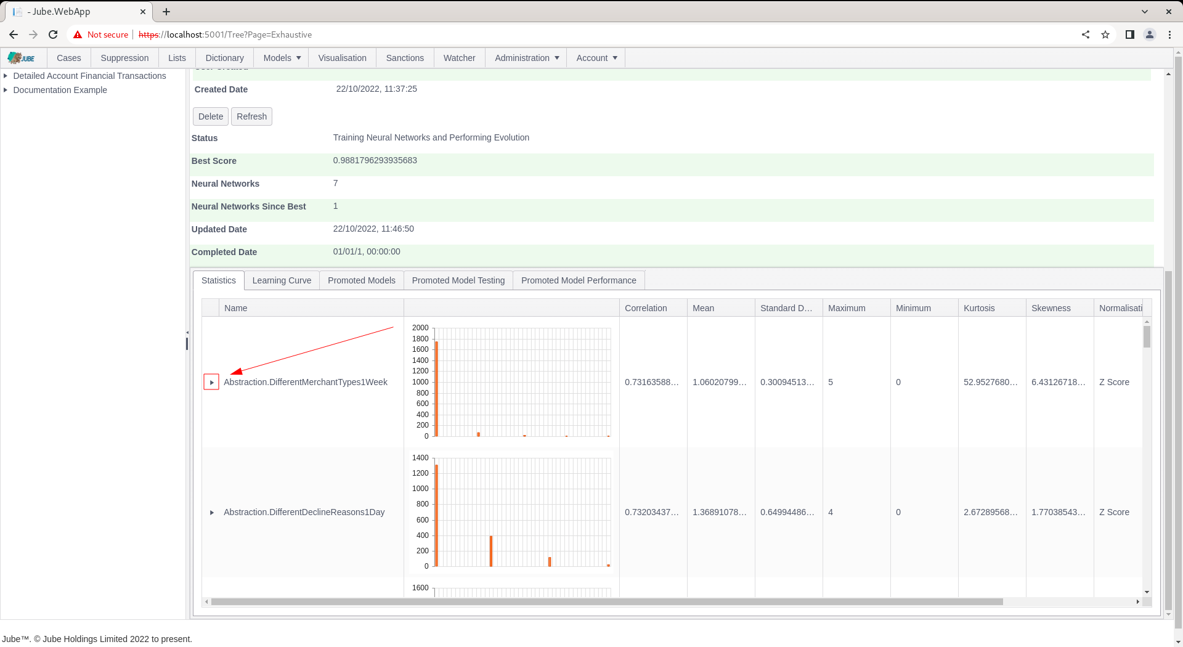Open browser profile icon
Image resolution: width=1183 pixels, height=647 pixels.
coord(1150,35)
